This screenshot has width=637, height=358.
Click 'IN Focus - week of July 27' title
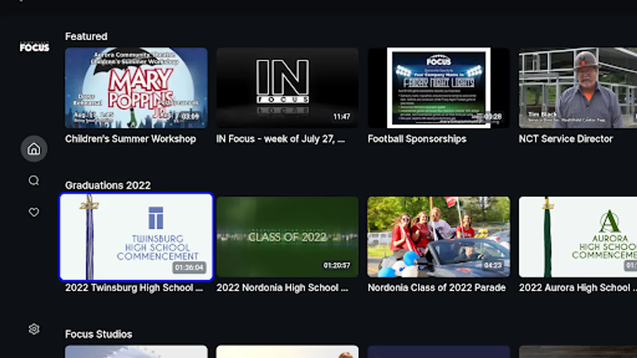click(281, 139)
